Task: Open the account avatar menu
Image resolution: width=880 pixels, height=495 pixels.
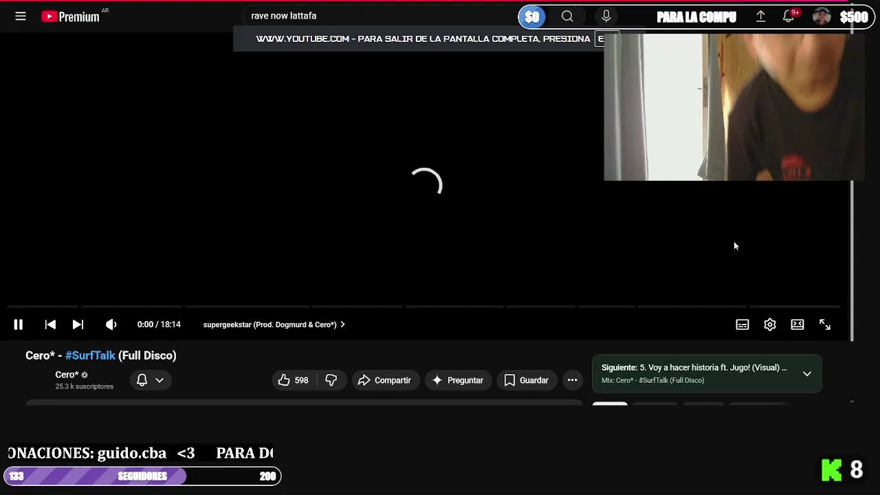Action: (x=822, y=16)
